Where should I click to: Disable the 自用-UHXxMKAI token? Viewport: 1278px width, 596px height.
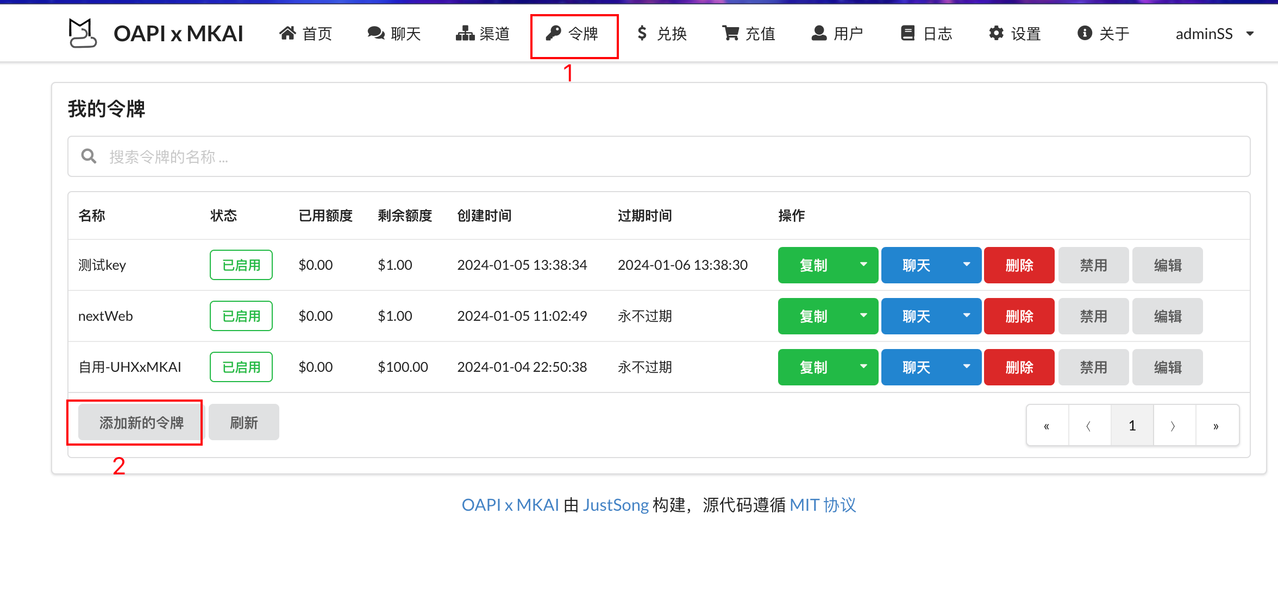[x=1093, y=367]
